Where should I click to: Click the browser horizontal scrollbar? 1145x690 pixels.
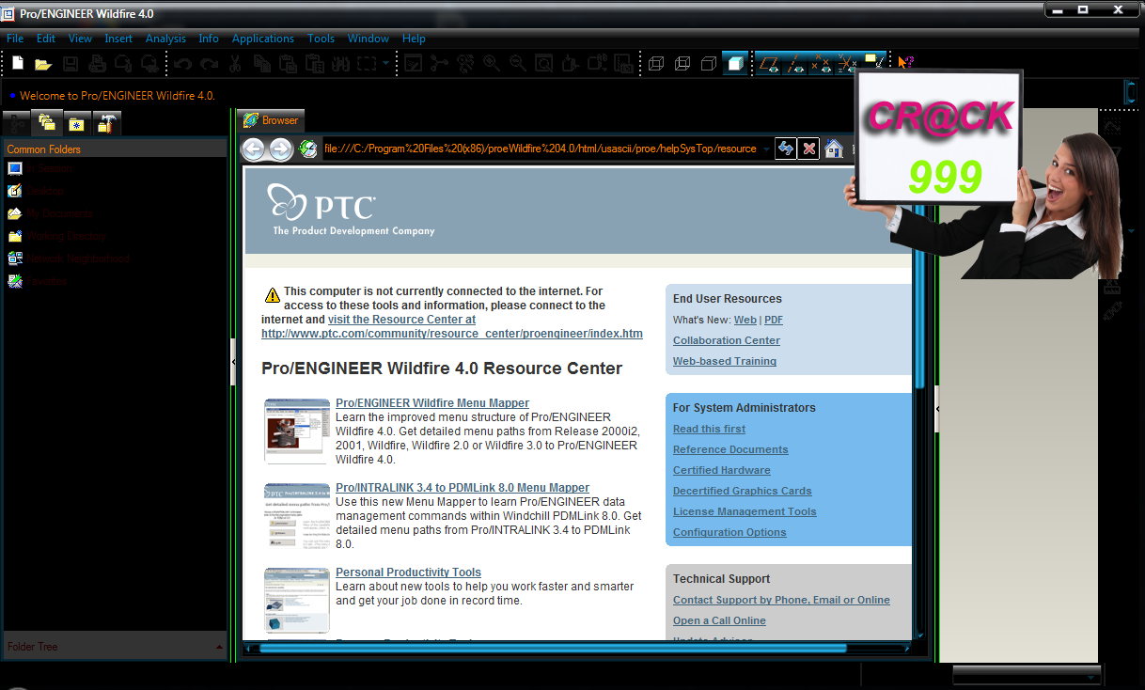tap(553, 648)
